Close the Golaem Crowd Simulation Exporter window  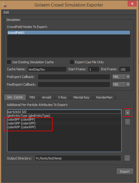[x=132, y=4]
